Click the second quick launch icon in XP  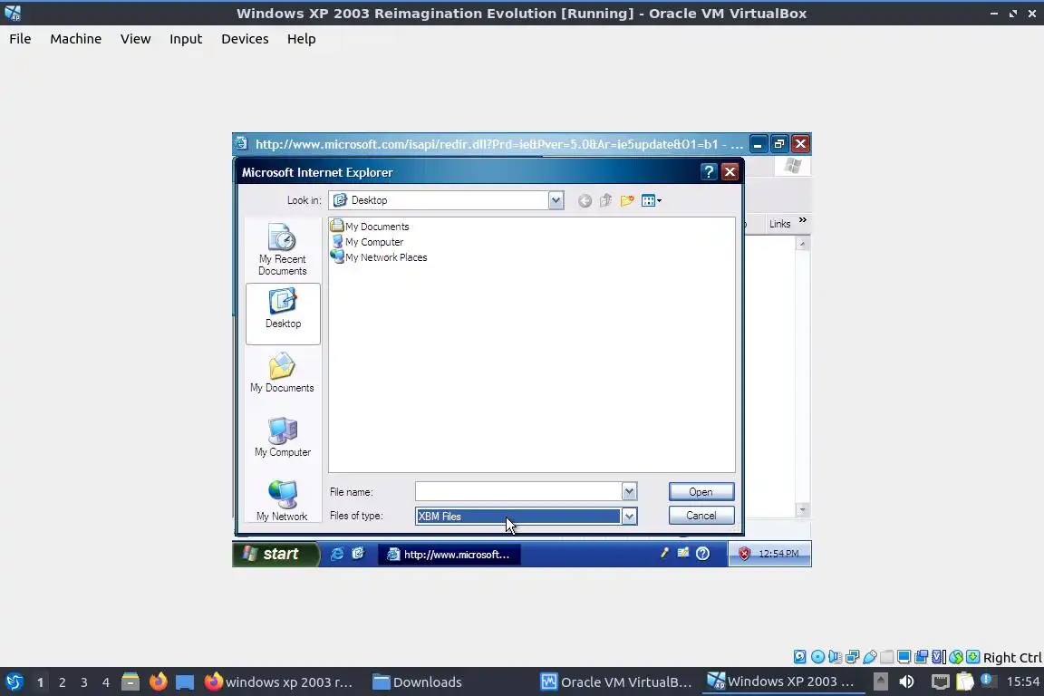pos(358,554)
